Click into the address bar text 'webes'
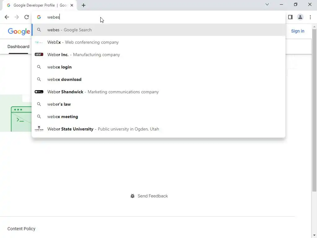The height and width of the screenshot is (238, 317). coord(53,17)
